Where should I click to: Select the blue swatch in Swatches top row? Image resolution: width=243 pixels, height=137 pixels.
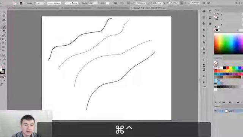click(240, 68)
